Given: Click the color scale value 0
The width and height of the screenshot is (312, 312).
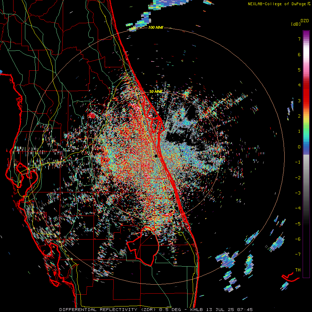Looking at the screenshot, I should tap(299, 147).
